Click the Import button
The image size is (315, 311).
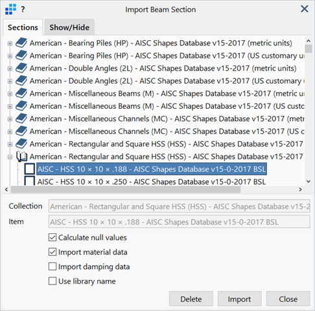pos(239,299)
